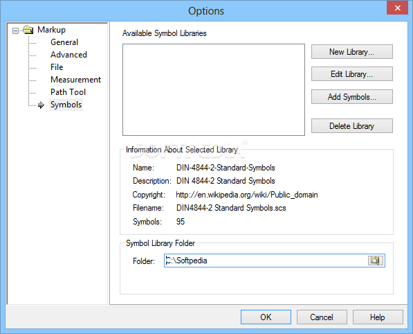Click the Delete Library button
413x334 pixels.
(x=352, y=126)
